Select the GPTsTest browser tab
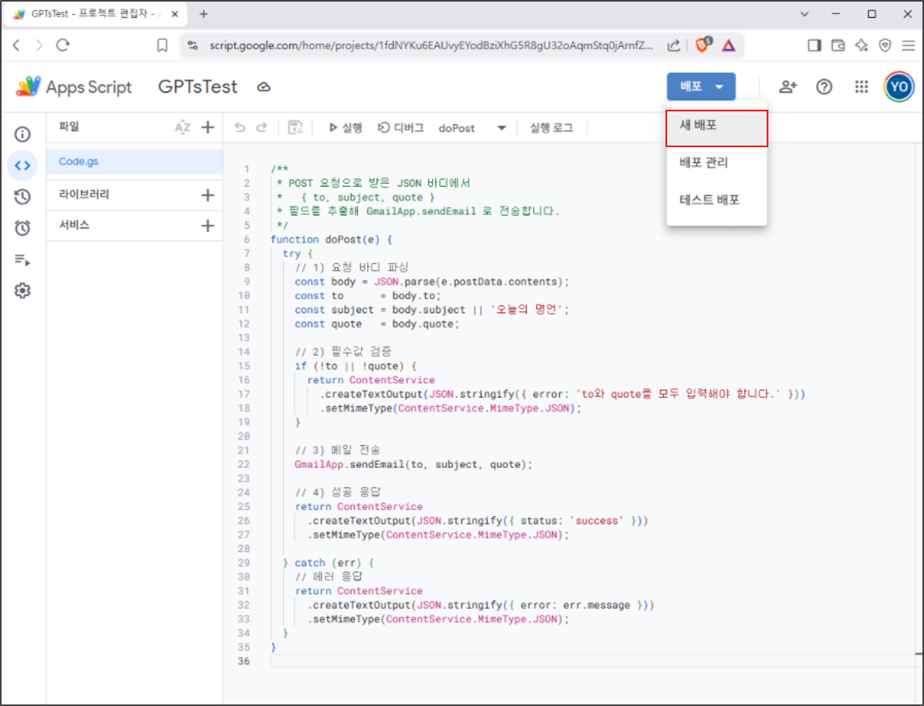 pyautogui.click(x=96, y=14)
